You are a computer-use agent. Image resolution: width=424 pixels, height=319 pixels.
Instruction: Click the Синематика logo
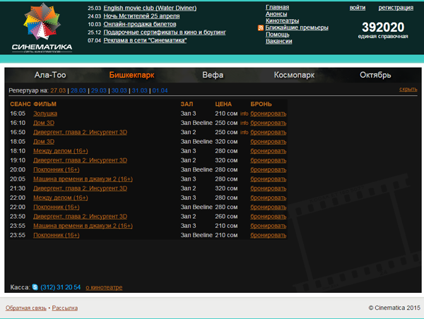[x=42, y=28]
